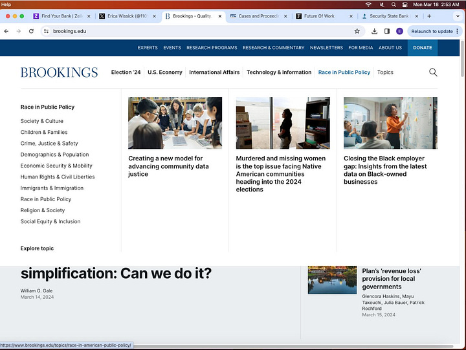The height and width of the screenshot is (350, 466).
Task: Open macOS Spotlight search icon
Action: 394,5
